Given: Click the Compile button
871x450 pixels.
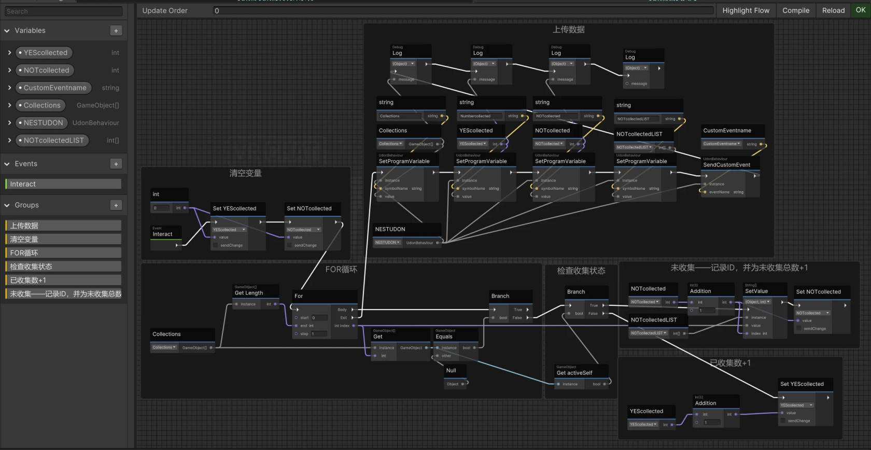Looking at the screenshot, I should click(796, 10).
